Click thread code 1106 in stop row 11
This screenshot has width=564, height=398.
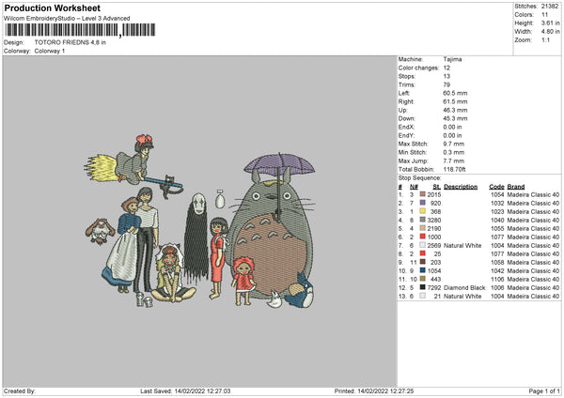click(x=497, y=280)
